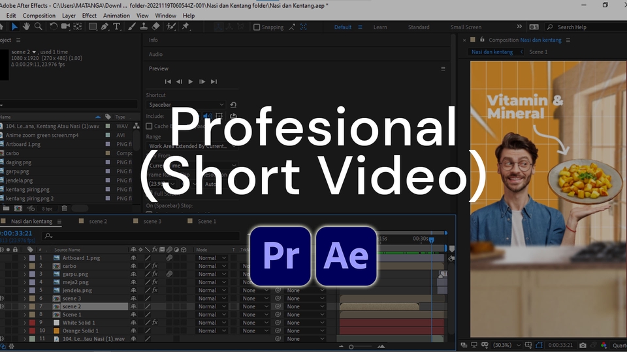This screenshot has height=352, width=627.
Task: Create new composition from Project panel
Action: point(18,209)
